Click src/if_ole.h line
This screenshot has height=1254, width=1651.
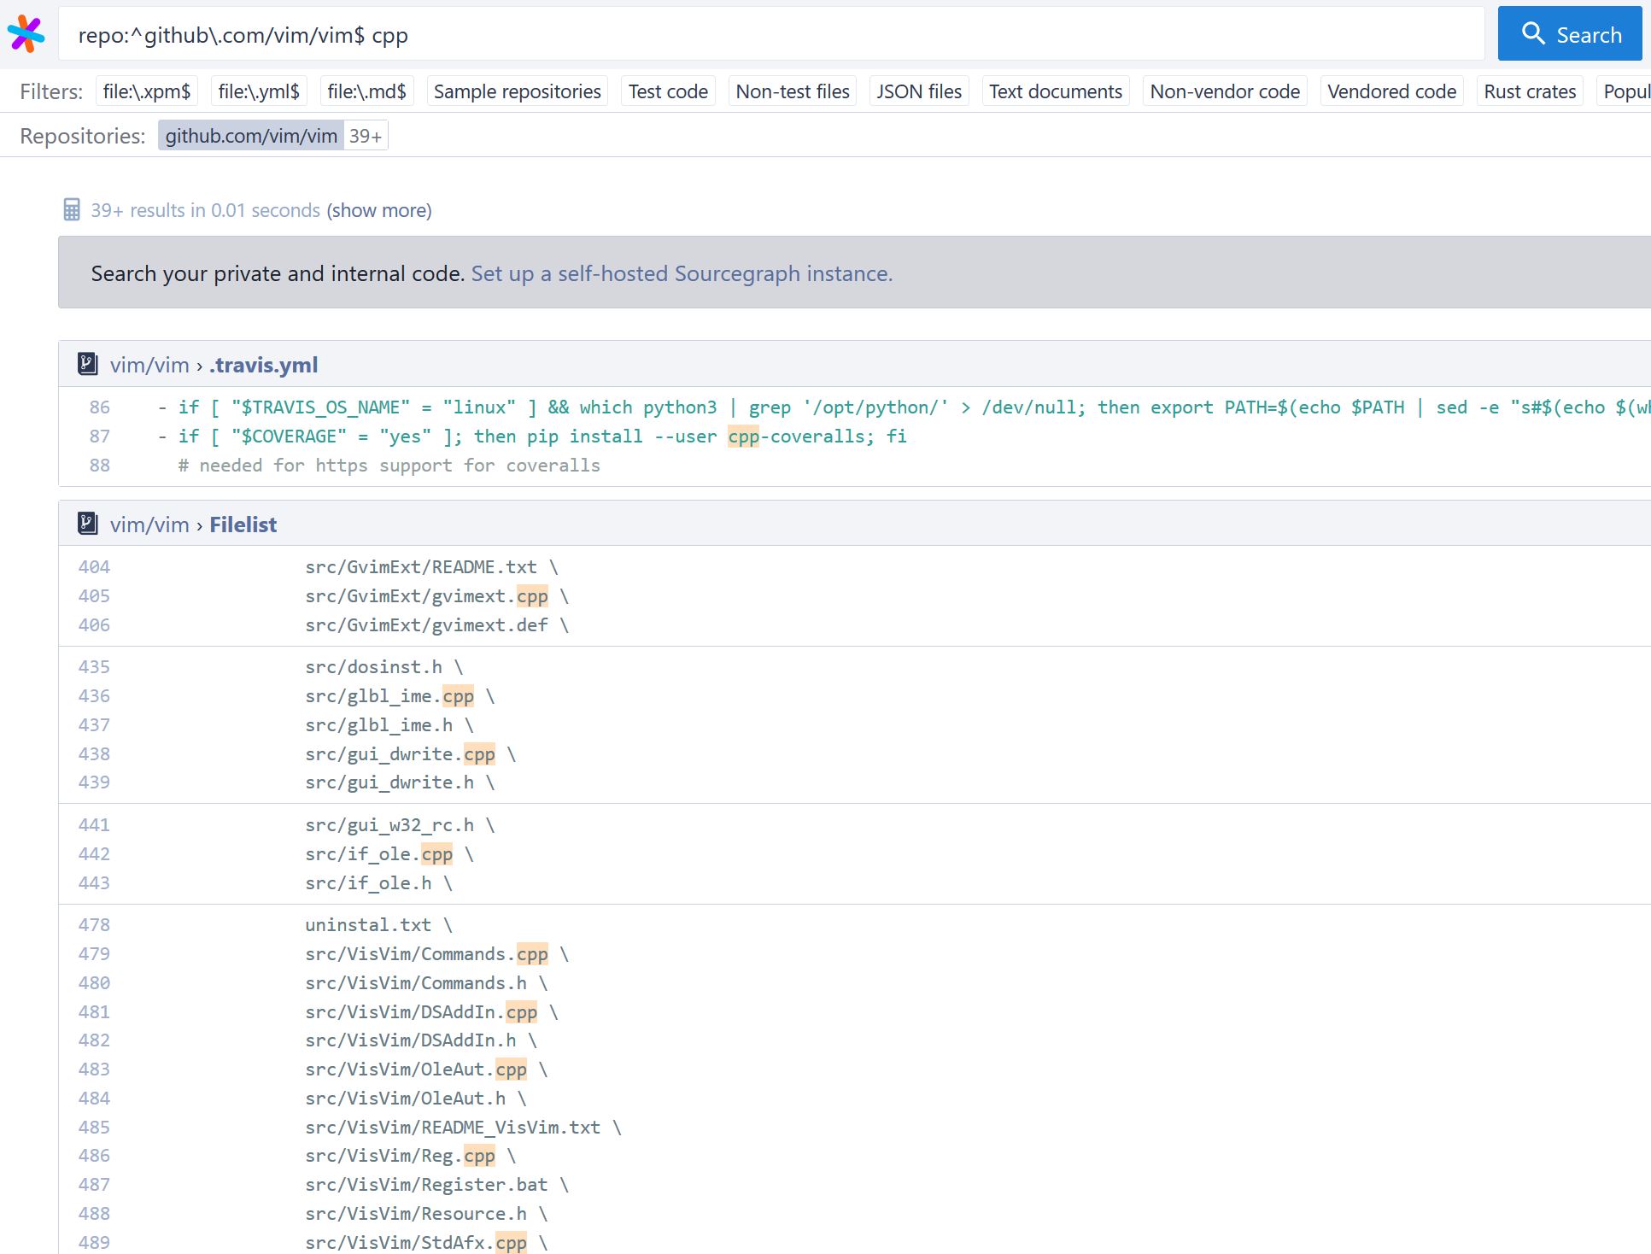pos(854,883)
